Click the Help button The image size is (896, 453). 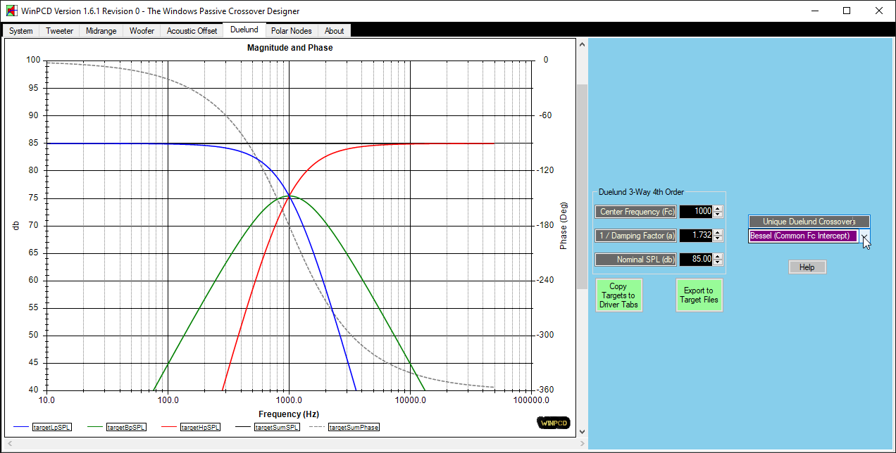click(807, 267)
